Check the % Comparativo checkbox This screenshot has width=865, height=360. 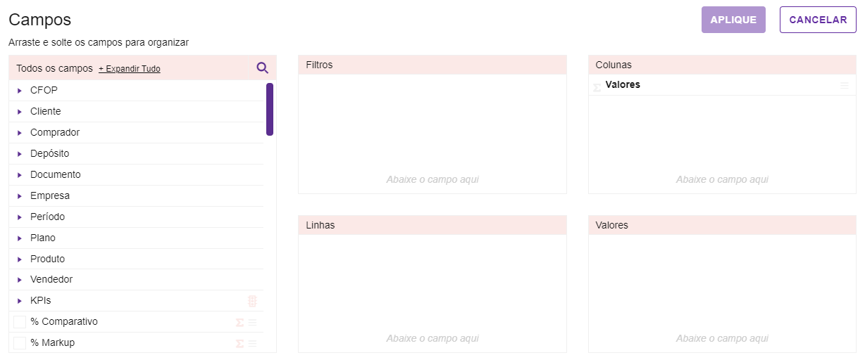(x=20, y=322)
